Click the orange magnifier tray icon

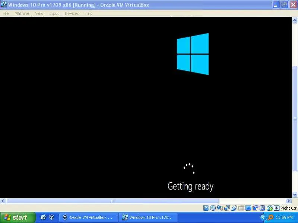coord(271,217)
